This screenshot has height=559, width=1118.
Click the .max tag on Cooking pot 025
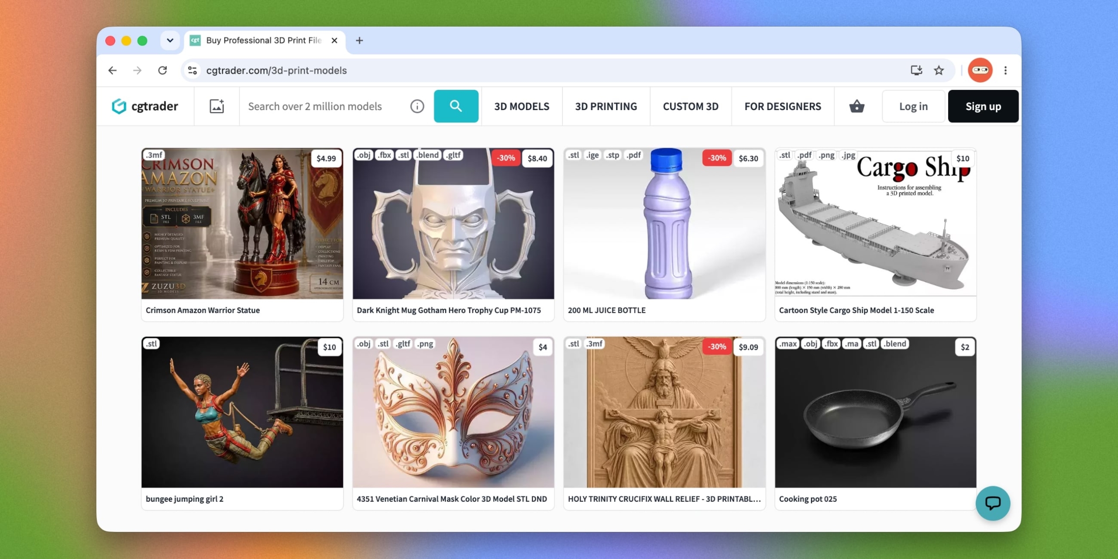click(788, 344)
